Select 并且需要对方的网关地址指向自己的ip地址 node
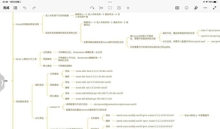 click(150, 47)
